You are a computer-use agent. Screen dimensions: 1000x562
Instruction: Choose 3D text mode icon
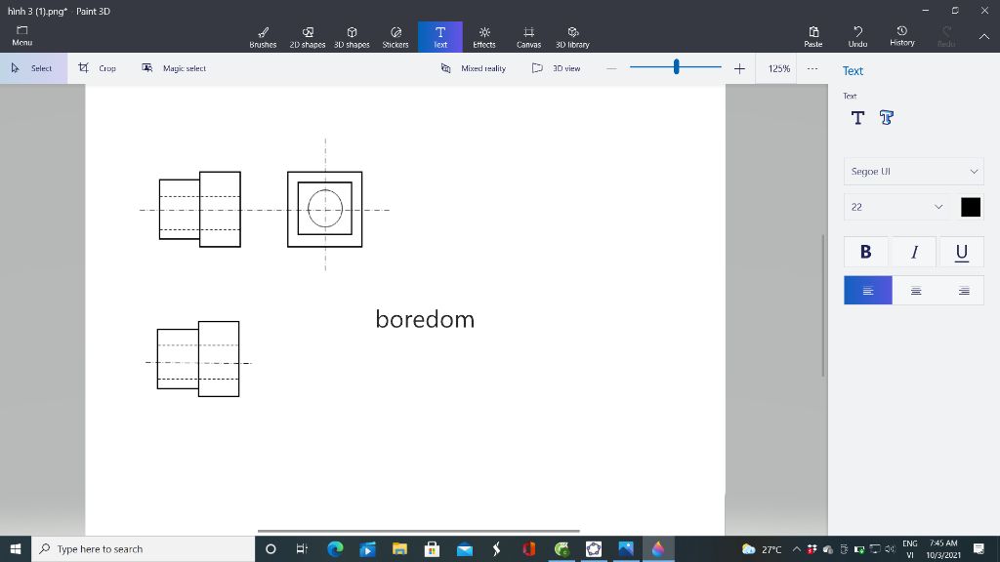coord(887,118)
